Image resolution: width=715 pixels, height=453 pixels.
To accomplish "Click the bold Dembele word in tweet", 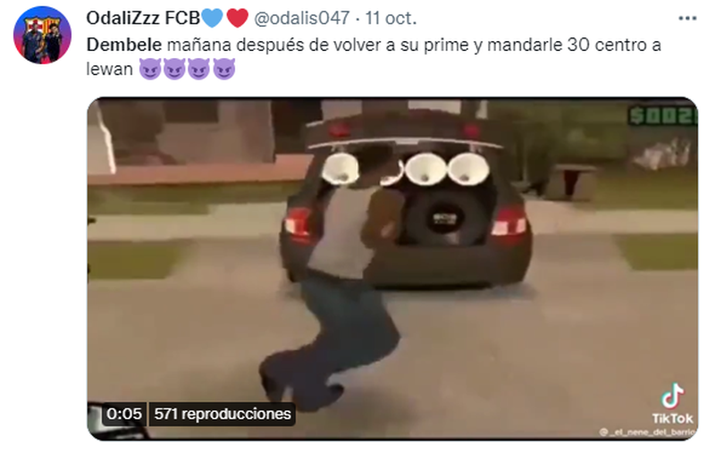I will coord(124,45).
